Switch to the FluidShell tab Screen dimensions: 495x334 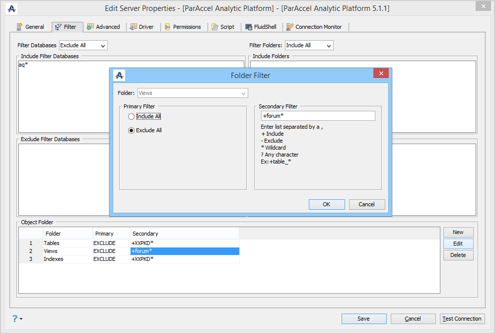[x=261, y=27]
